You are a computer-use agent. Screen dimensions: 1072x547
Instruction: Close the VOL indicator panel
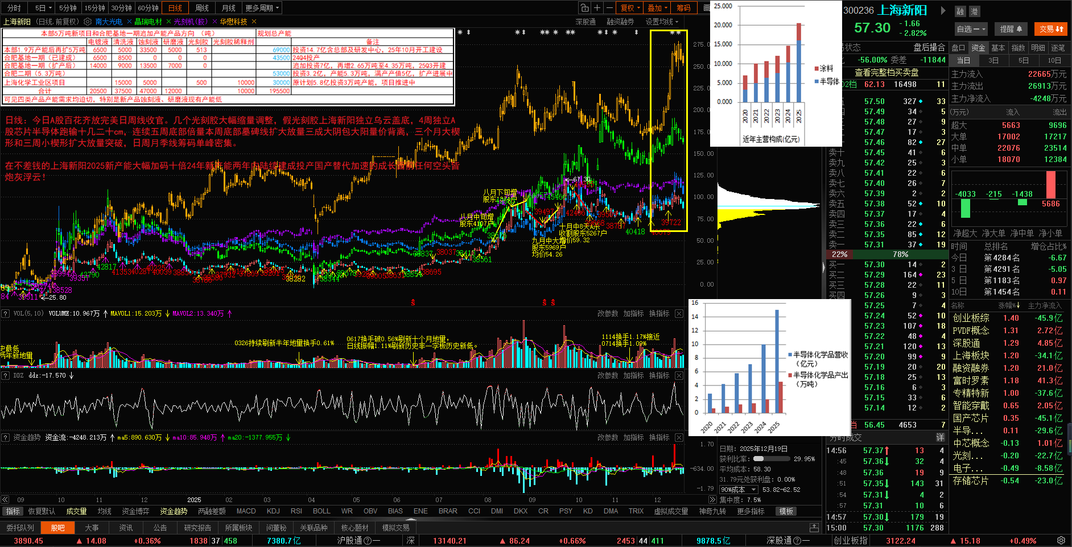pos(679,314)
